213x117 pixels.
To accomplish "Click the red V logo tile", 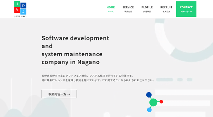I will click(17, 10).
